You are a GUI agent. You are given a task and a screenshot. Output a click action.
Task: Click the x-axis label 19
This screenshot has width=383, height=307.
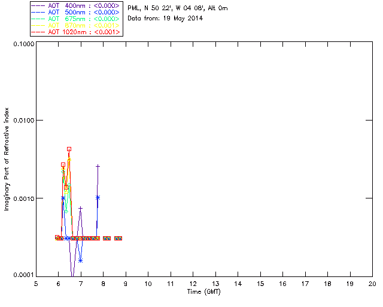coord(350,284)
